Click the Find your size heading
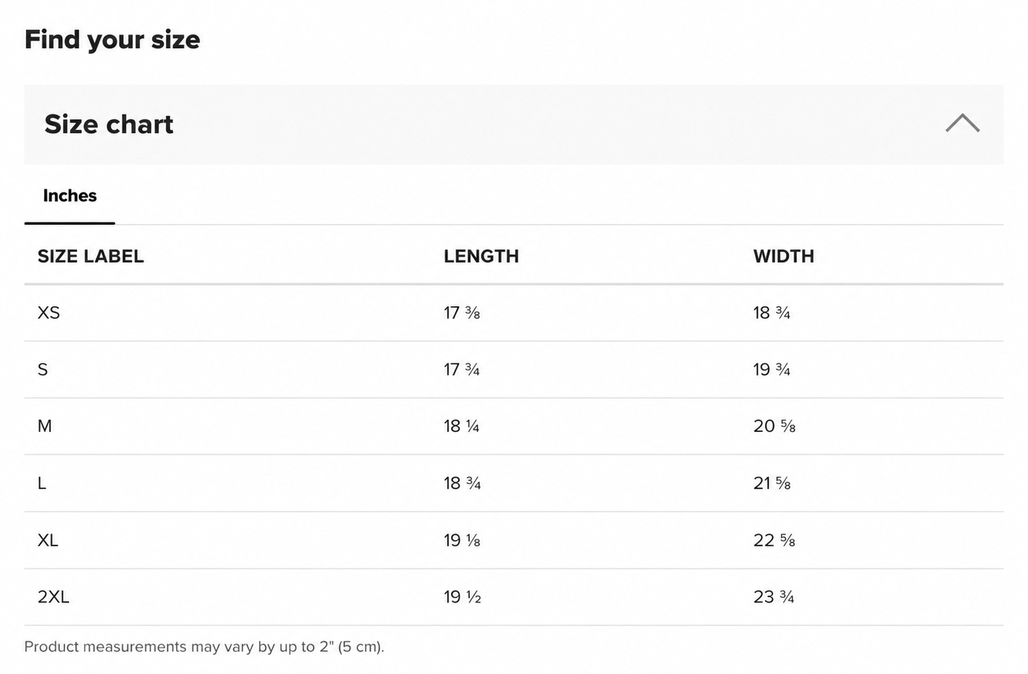Image resolution: width=1028 pixels, height=674 pixels. (112, 40)
